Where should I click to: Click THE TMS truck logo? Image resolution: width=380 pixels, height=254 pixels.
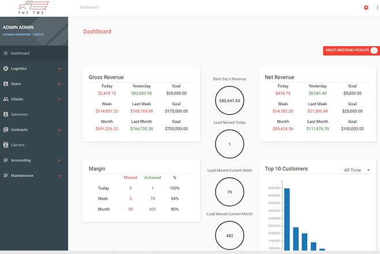tap(33, 7)
